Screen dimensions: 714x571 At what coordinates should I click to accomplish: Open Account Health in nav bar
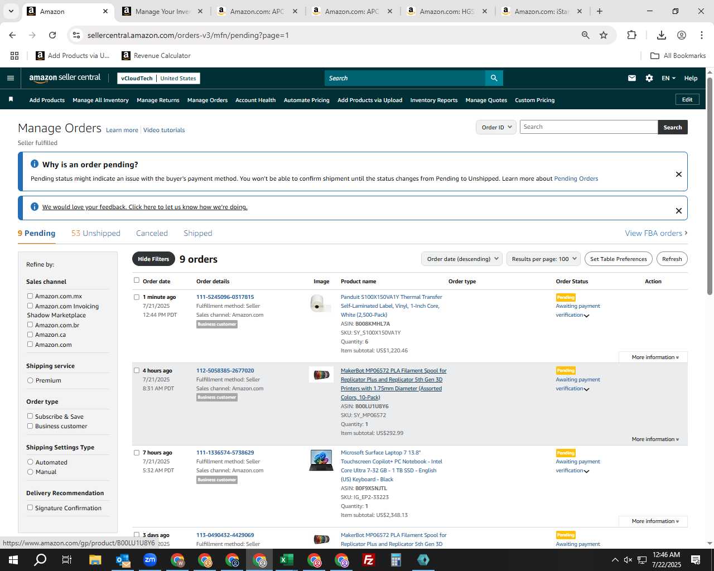point(255,100)
